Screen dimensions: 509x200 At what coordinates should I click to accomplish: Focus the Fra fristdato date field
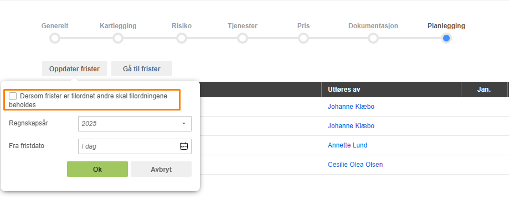(x=135, y=146)
